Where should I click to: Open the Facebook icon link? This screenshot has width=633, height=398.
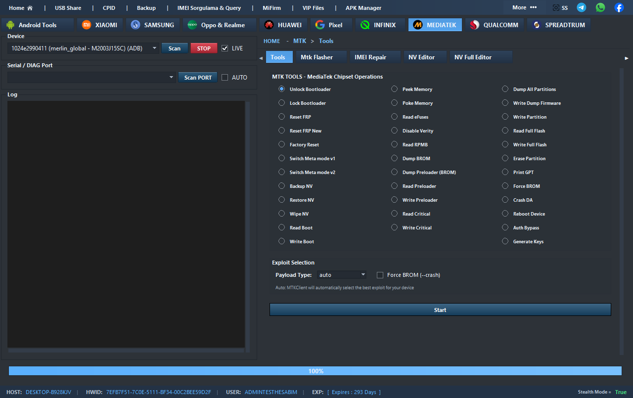[619, 7]
